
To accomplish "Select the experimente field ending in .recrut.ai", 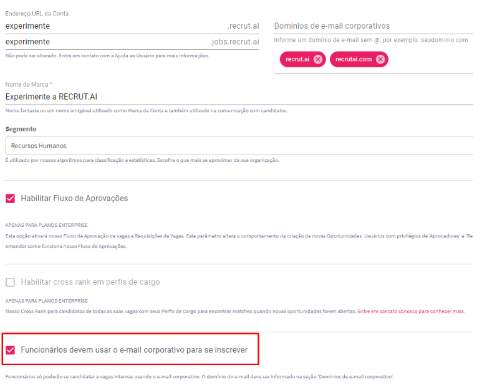I will pos(132,26).
